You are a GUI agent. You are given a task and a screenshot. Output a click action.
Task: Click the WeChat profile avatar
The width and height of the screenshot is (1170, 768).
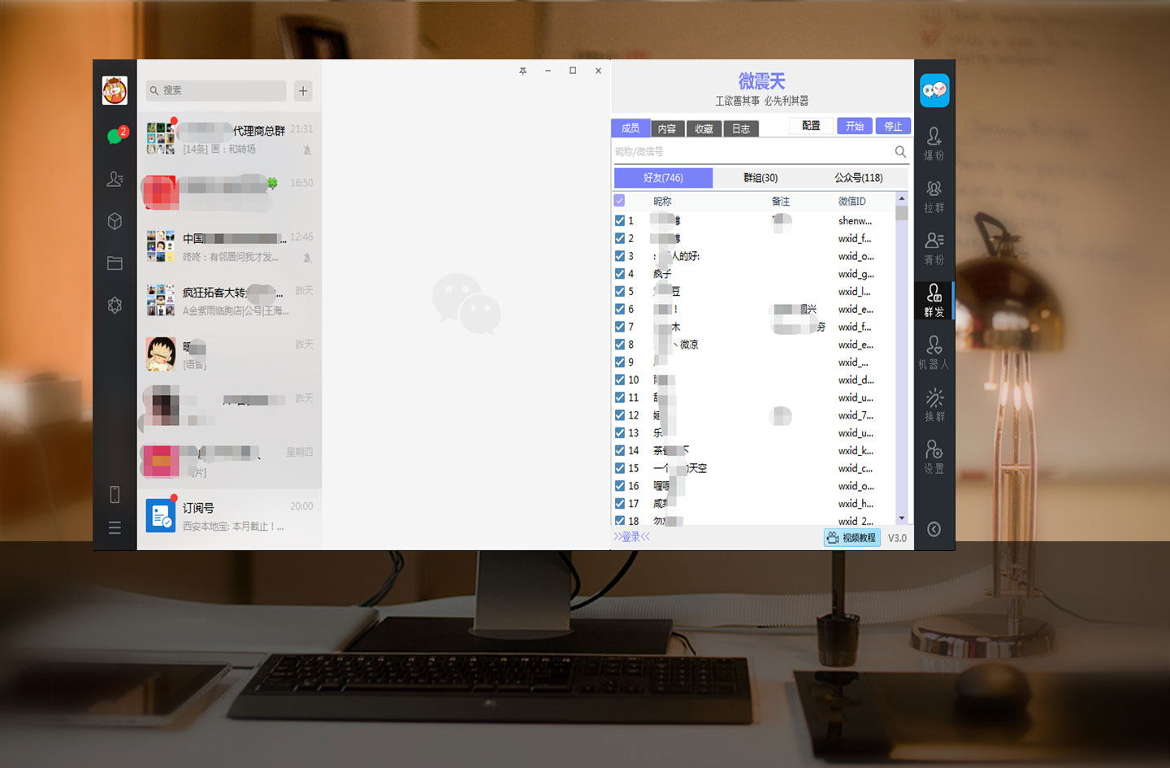click(115, 90)
